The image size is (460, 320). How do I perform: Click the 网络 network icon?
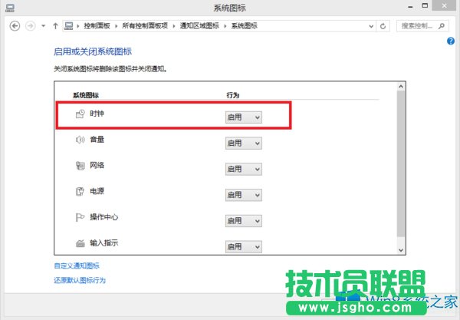pyautogui.click(x=79, y=167)
